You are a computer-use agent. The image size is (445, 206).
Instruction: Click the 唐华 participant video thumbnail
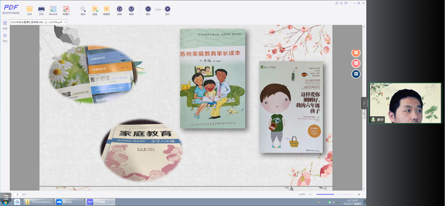405,103
